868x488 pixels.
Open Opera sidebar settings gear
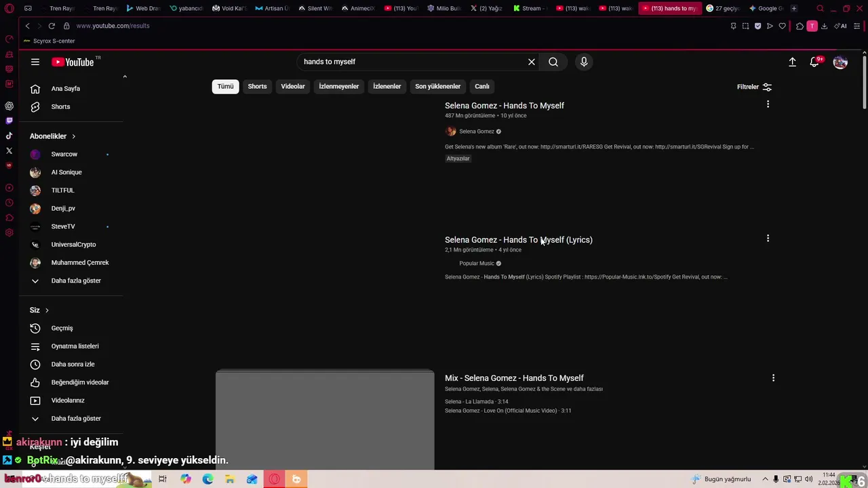click(9, 232)
